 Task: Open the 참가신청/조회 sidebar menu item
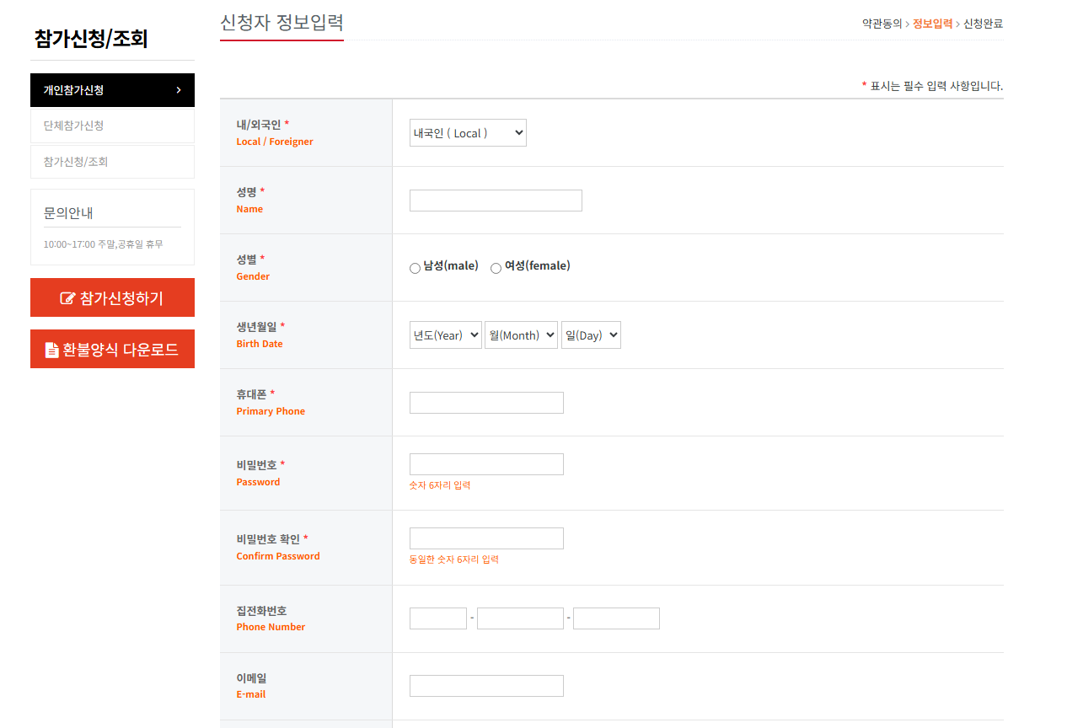tap(112, 162)
